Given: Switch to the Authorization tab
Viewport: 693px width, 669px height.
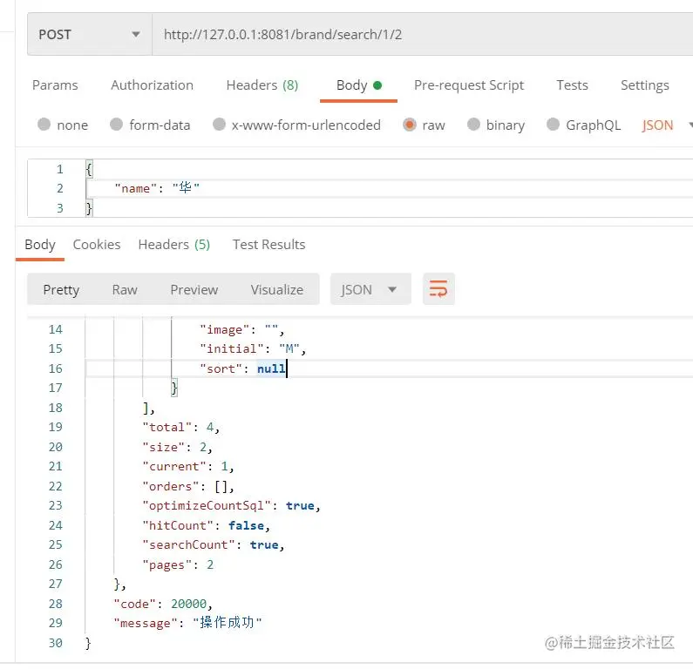Looking at the screenshot, I should 152,84.
